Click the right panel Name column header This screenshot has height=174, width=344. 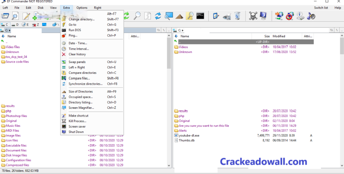tap(212, 36)
